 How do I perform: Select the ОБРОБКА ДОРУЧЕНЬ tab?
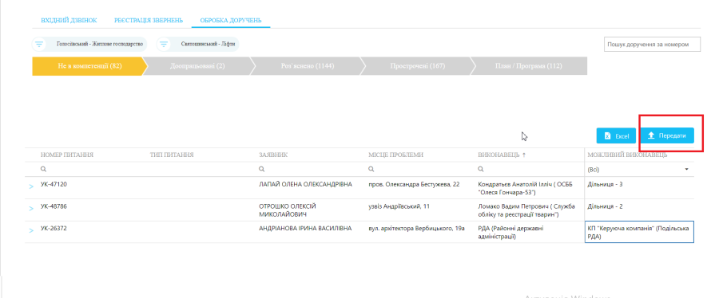231,21
